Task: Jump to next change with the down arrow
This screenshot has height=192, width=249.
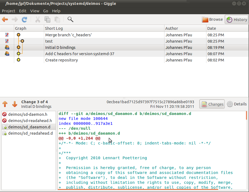Action: 15,104
